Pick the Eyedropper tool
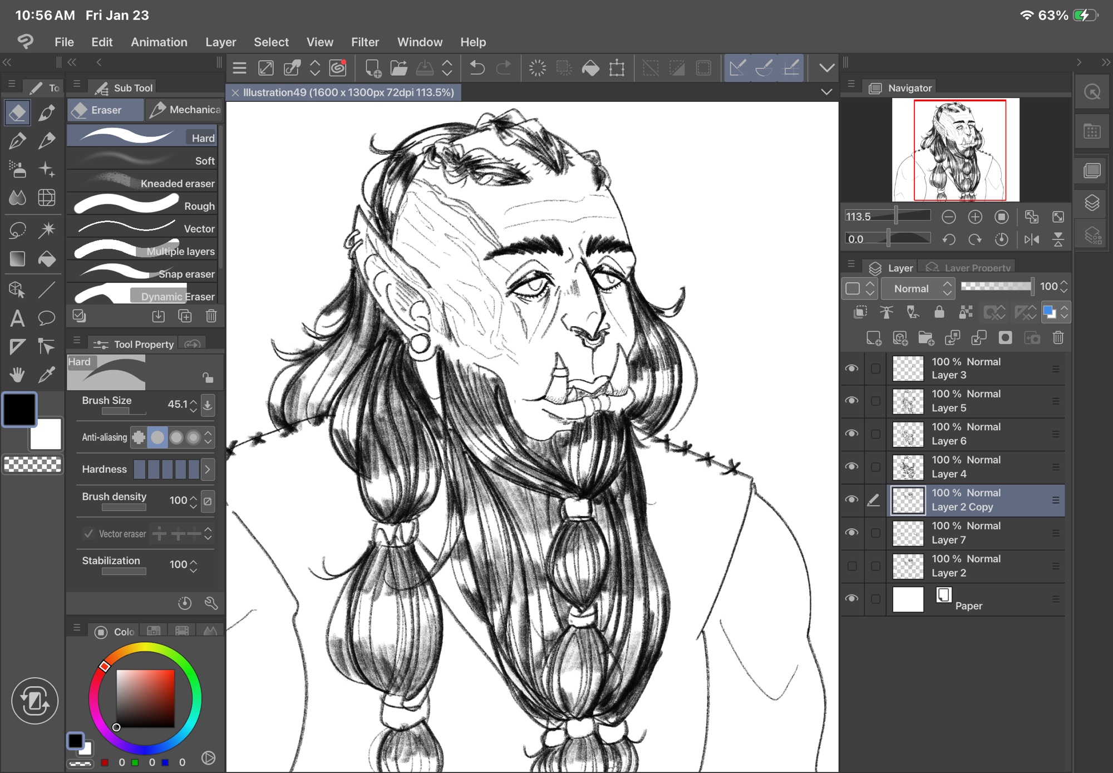Image resolution: width=1113 pixels, height=773 pixels. [x=47, y=375]
